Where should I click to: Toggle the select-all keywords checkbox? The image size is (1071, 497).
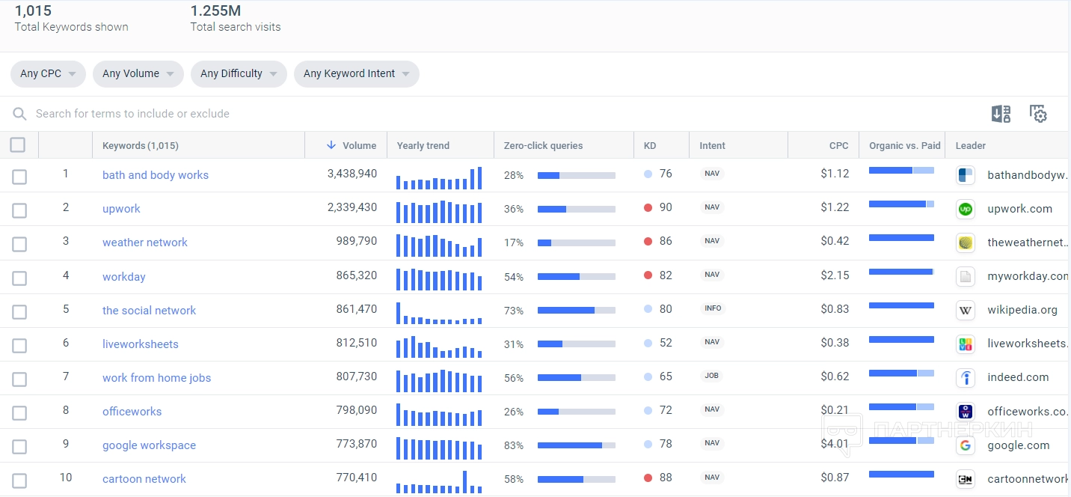tap(18, 145)
